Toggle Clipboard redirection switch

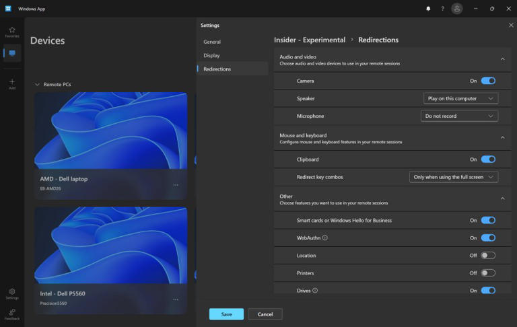click(x=488, y=159)
